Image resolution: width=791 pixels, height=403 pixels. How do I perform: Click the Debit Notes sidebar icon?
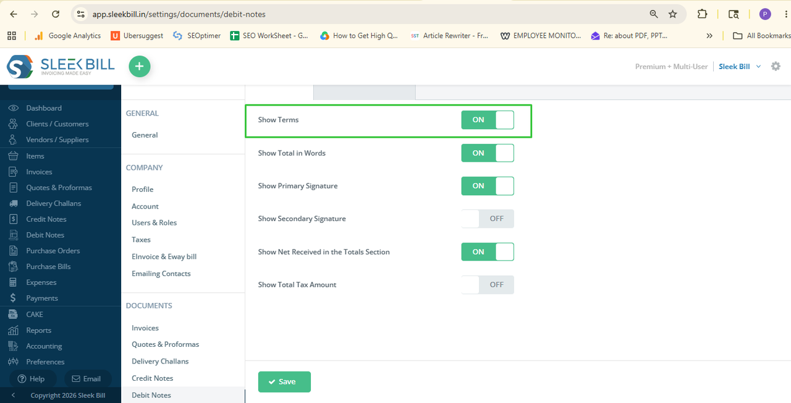(13, 235)
